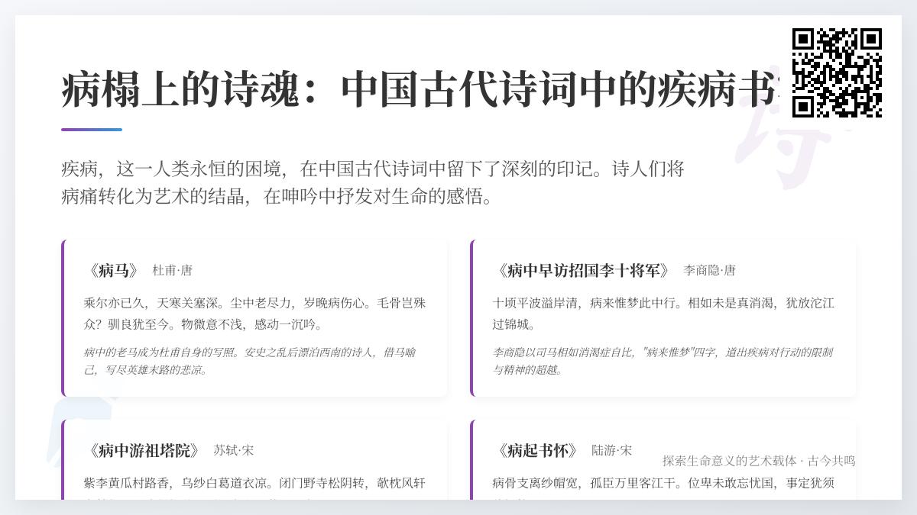This screenshot has height=515, width=917.
Task: Click the author label 杜甫·唐
Action: tap(173, 271)
